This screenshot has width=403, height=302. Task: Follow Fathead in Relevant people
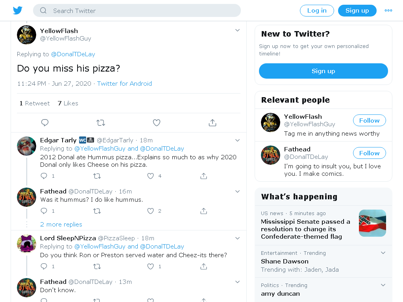pyautogui.click(x=369, y=153)
